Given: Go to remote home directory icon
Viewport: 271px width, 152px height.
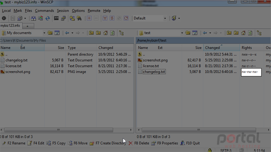Looking at the screenshot, I should click(243, 33).
